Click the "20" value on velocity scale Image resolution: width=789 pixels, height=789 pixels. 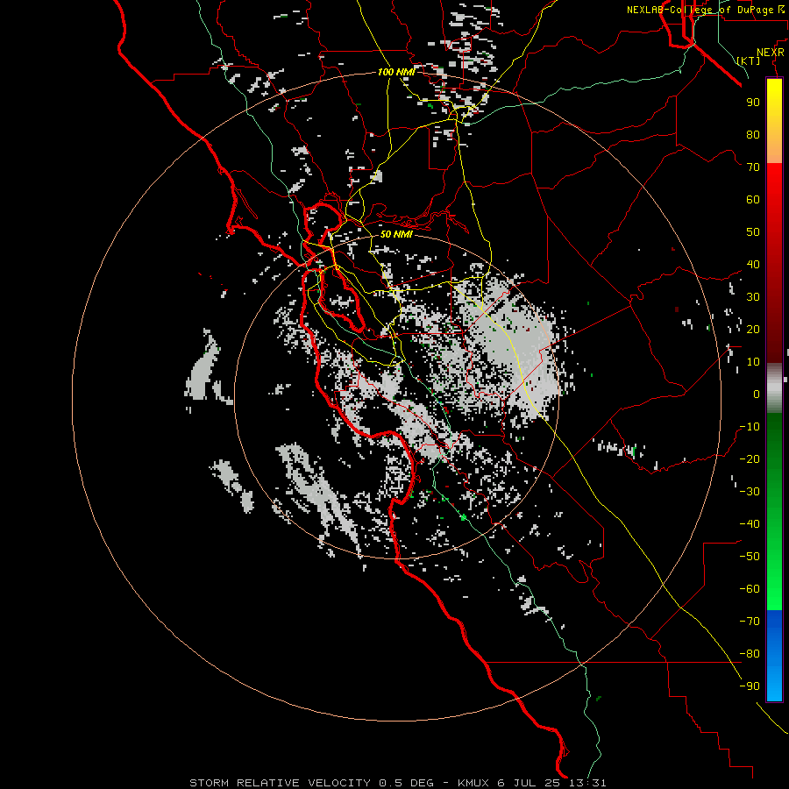coord(753,329)
